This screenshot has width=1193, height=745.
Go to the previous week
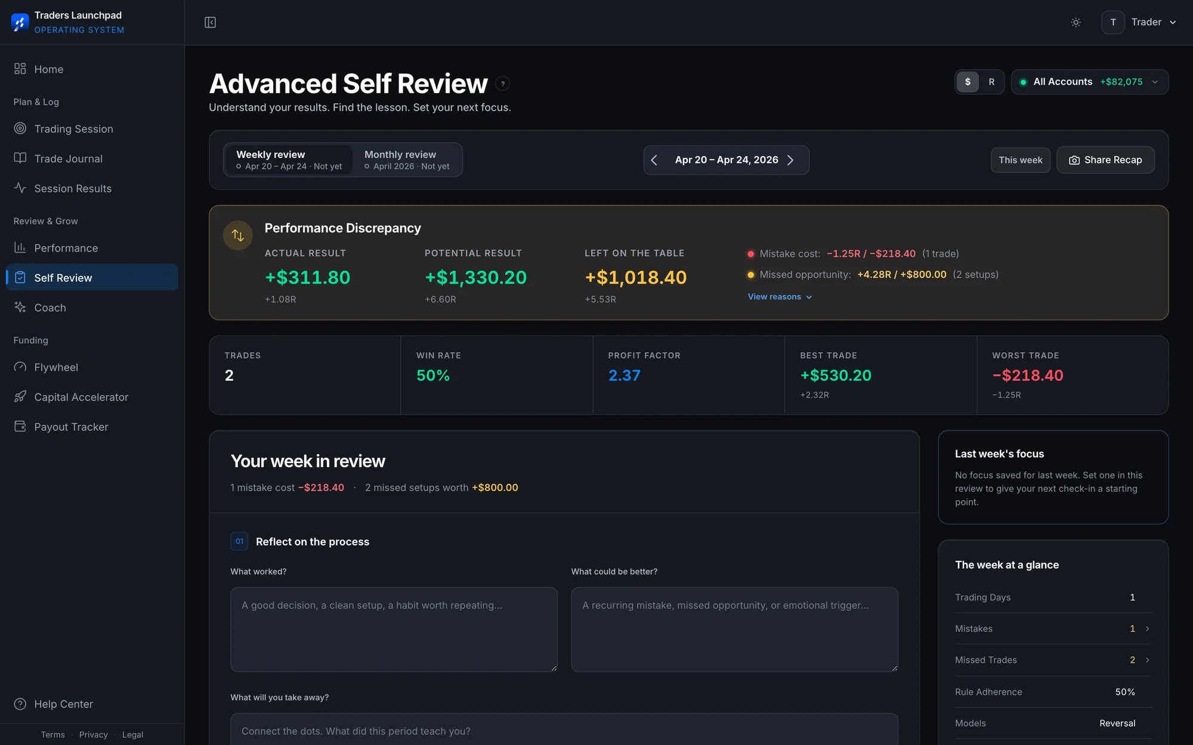pyautogui.click(x=654, y=160)
